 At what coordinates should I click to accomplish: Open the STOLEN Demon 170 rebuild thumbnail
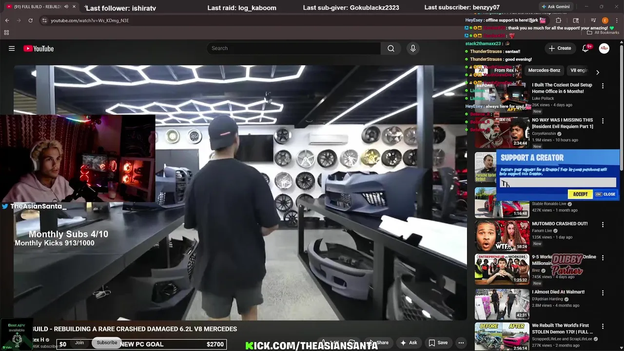click(x=502, y=336)
